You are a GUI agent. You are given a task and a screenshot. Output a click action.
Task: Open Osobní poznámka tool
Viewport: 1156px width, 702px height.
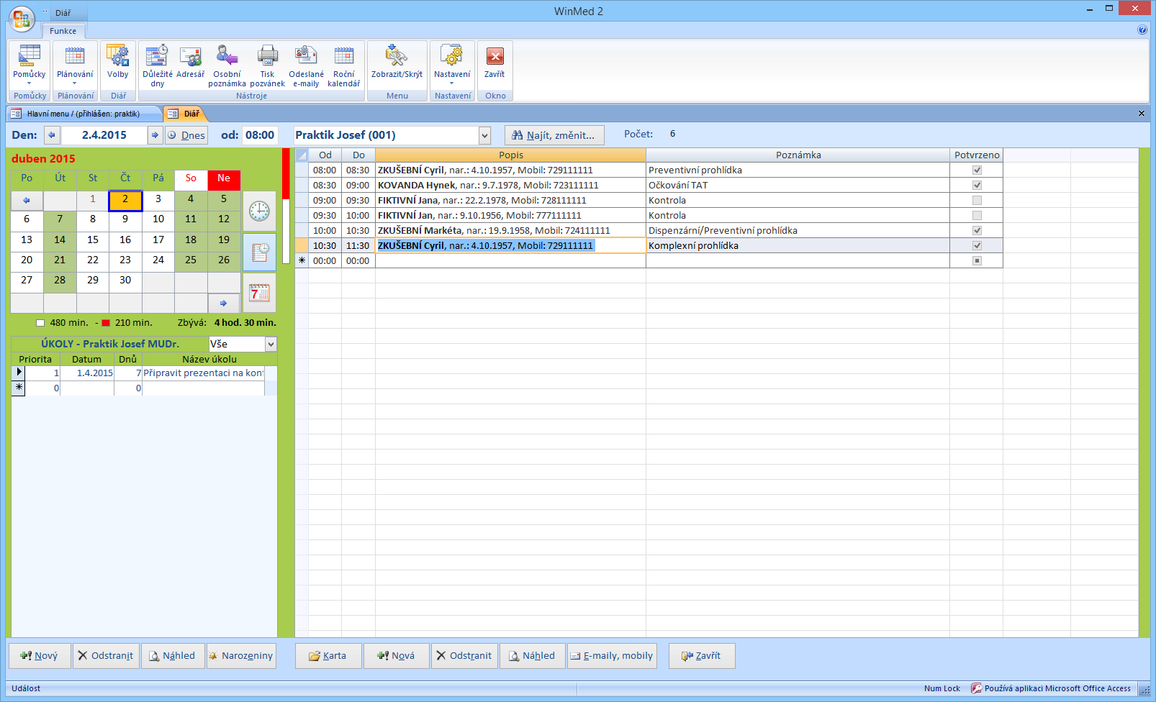(x=227, y=65)
